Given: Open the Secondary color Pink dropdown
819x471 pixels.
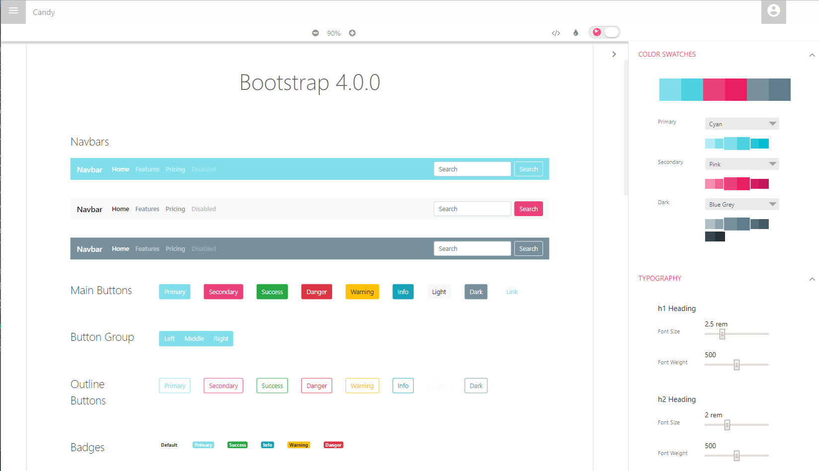Looking at the screenshot, I should pyautogui.click(x=742, y=164).
